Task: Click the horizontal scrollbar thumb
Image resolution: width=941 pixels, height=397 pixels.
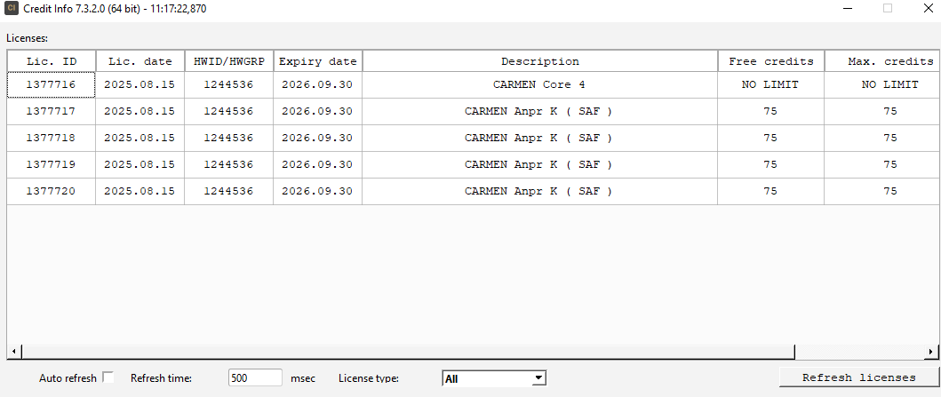Action: pyautogui.click(x=407, y=352)
